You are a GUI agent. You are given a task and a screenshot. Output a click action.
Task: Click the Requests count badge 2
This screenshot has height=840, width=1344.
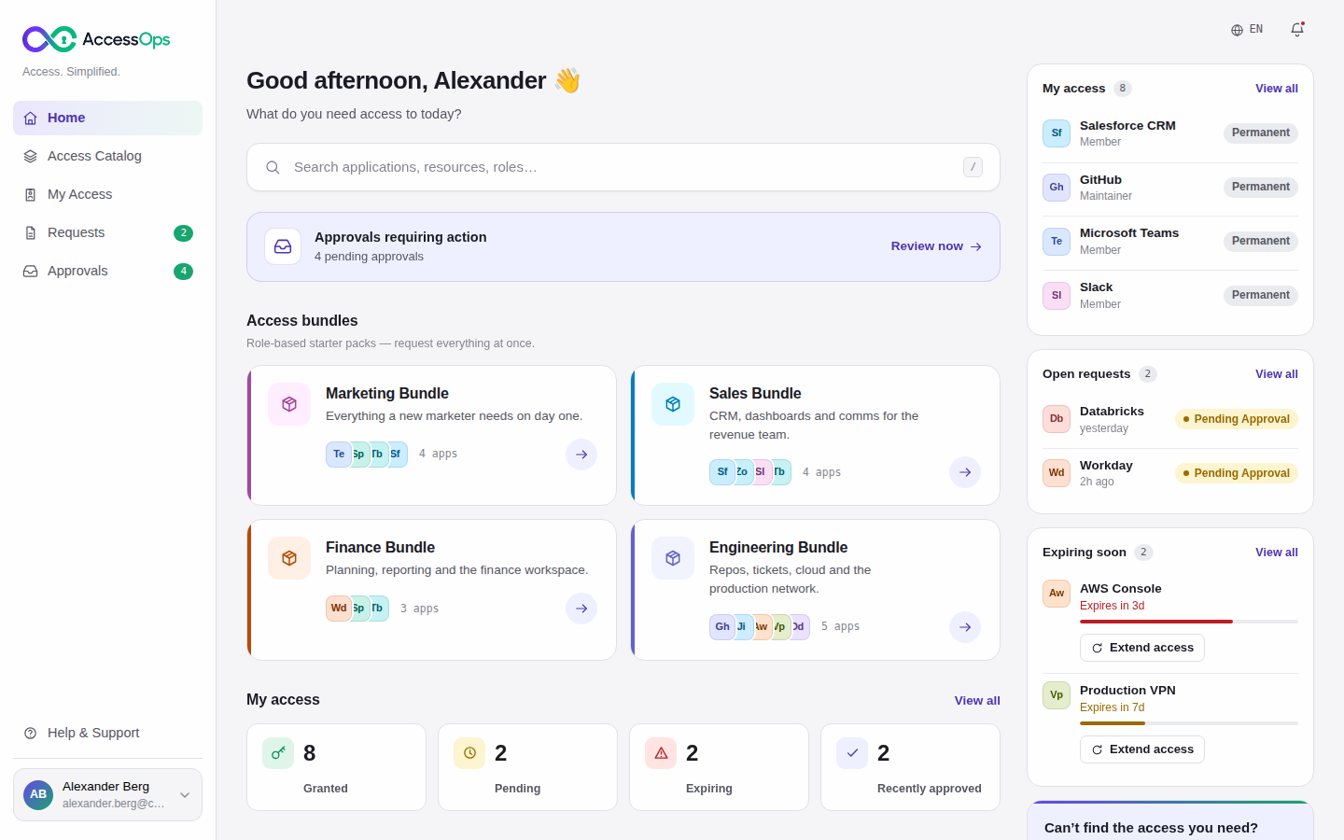(x=184, y=233)
